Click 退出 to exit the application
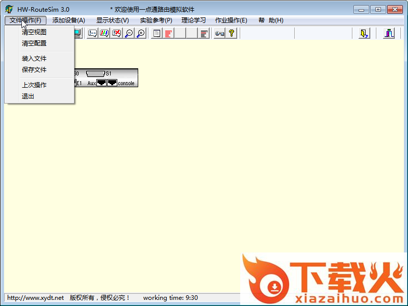The width and height of the screenshot is (408, 306). [x=28, y=96]
